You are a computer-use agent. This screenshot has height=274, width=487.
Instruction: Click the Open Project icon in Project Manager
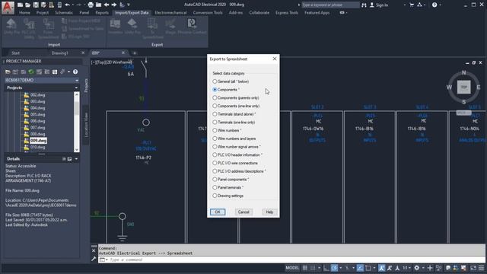coord(8,72)
